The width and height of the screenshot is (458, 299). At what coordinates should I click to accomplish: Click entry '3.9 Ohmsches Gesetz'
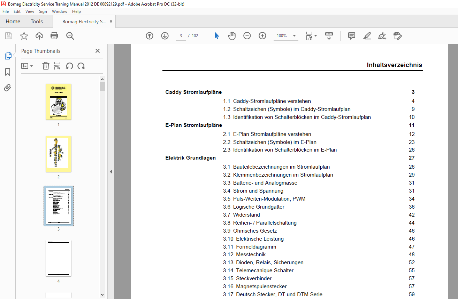[x=250, y=231]
